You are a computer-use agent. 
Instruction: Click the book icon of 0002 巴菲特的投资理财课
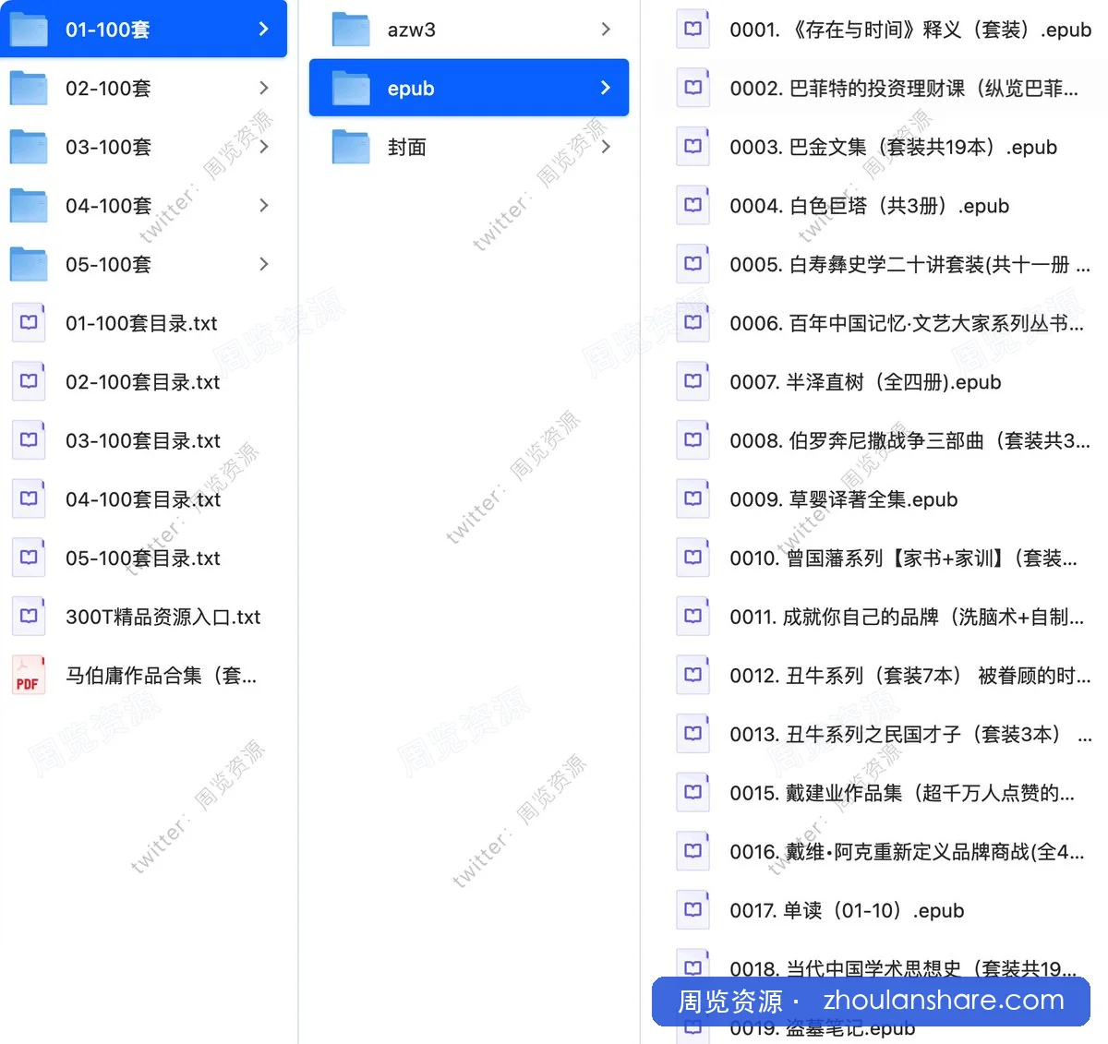[693, 89]
